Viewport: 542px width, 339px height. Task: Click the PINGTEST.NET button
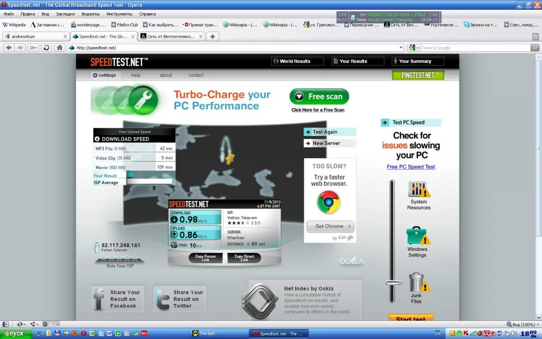[x=418, y=75]
